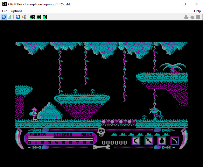This screenshot has width=203, height=167.
Task: Open the Help menu
Action: (x=197, y=11)
